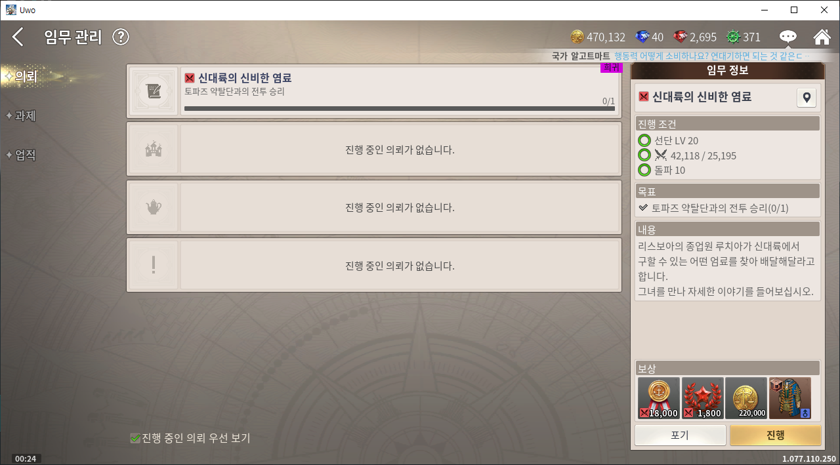The height and width of the screenshot is (465, 840).
Task: Select the 220,000 gold coin reward
Action: click(746, 398)
